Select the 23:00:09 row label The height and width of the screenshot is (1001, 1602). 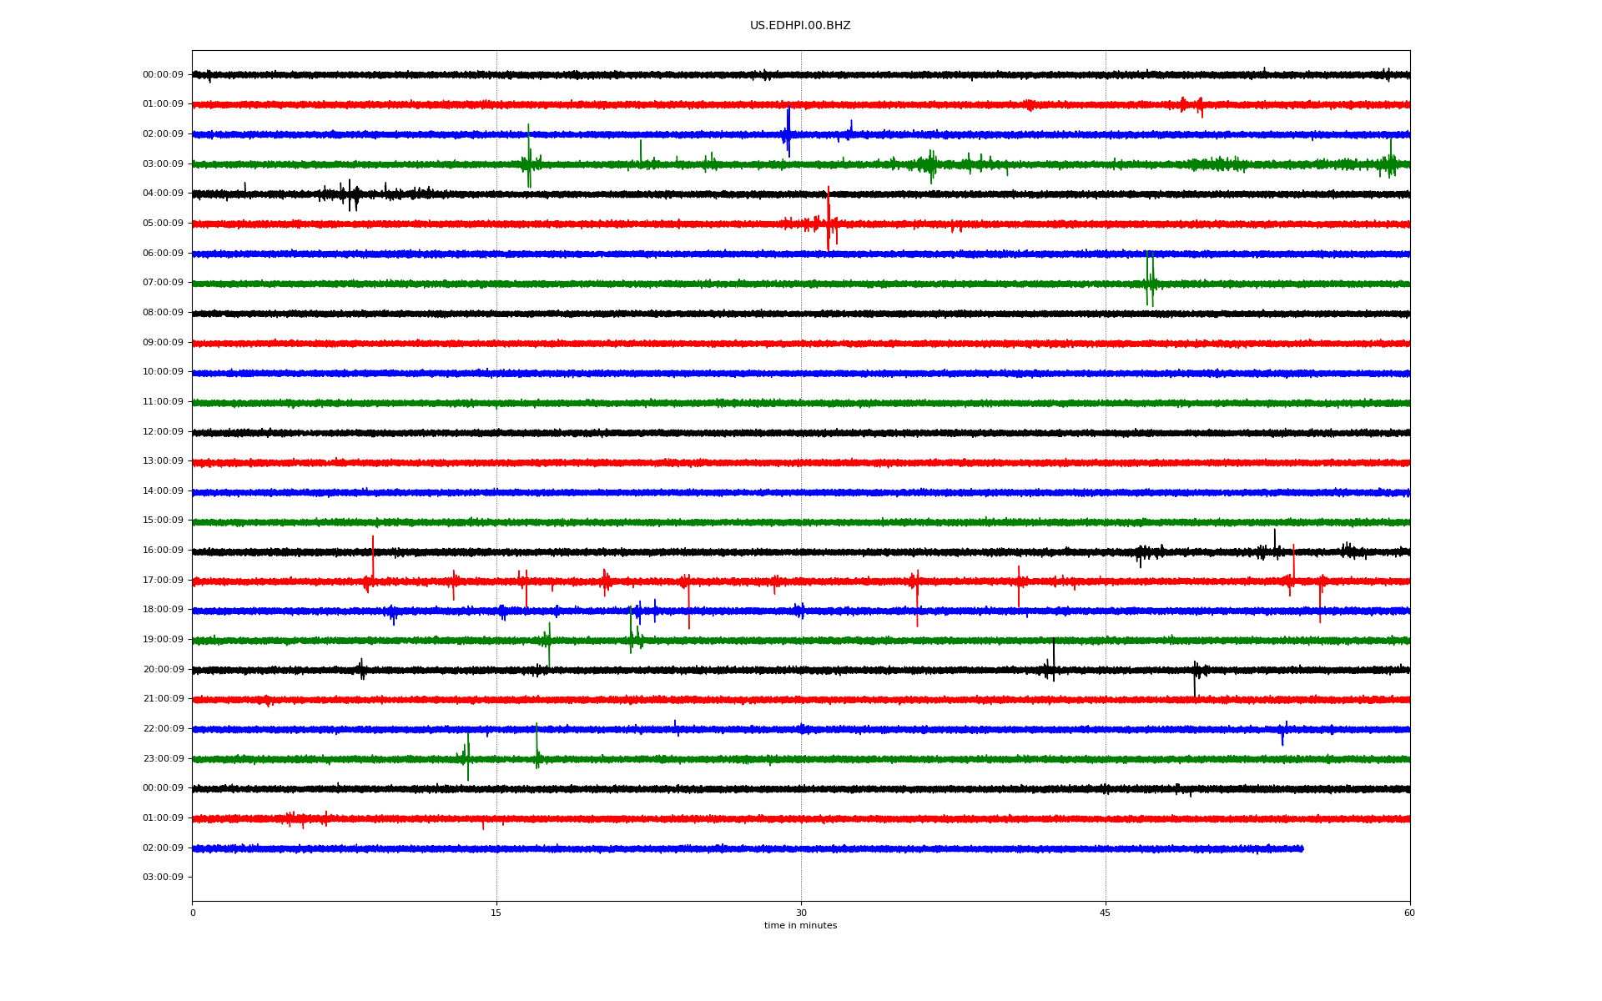[163, 759]
